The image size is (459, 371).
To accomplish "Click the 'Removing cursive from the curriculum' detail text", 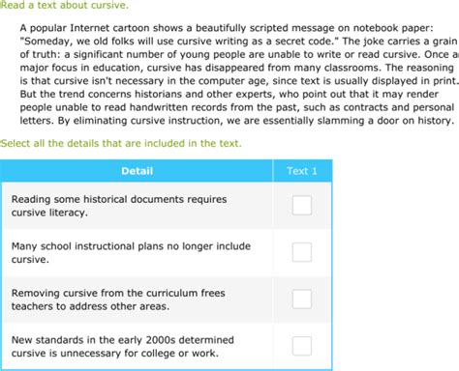I will (x=118, y=300).
